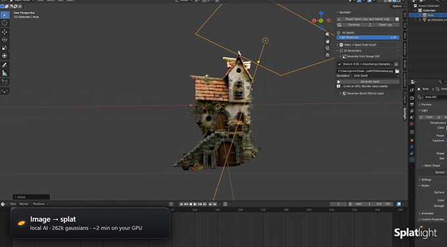Open the timeline Playback dropdown
The image size is (447, 247).
(41, 204)
